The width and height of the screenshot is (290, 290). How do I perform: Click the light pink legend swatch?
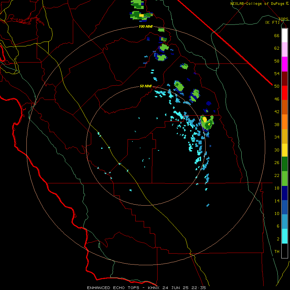(x=285, y=50)
